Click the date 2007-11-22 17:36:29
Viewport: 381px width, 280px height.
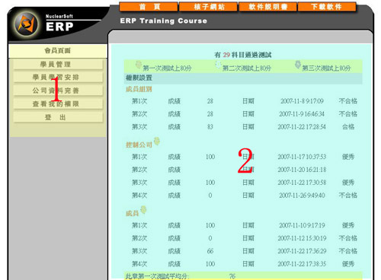pyautogui.click(x=302, y=251)
